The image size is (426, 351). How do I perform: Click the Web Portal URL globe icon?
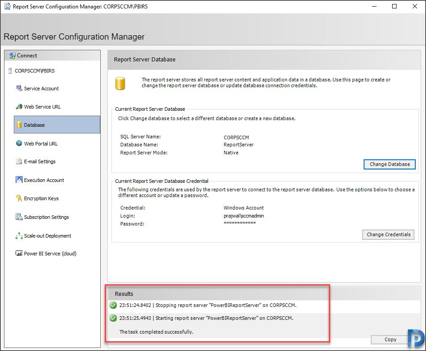19,143
